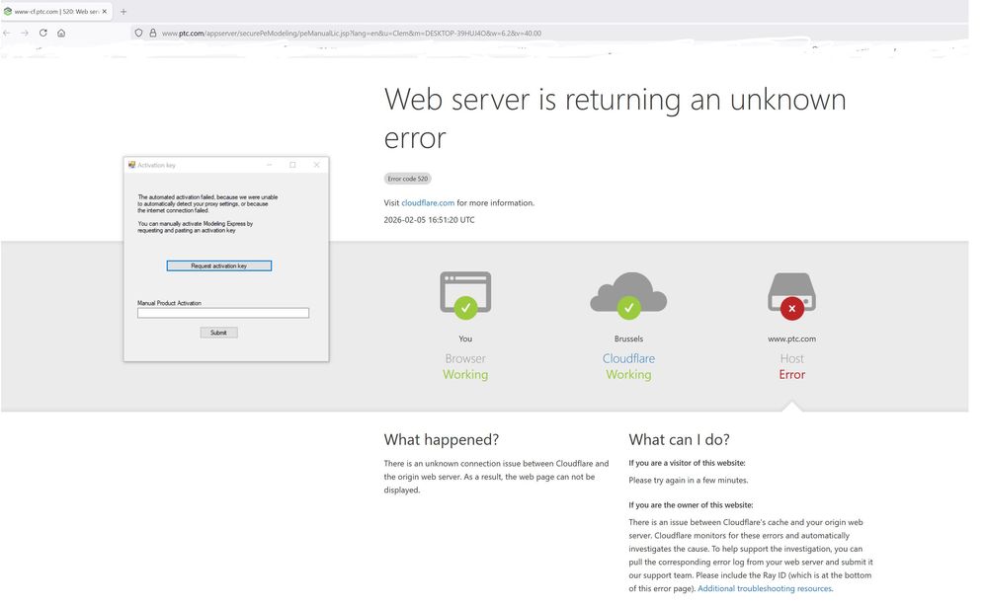986x604 pixels.
Task: Close the www-cf.ptc.com browser tab
Action: [105, 11]
